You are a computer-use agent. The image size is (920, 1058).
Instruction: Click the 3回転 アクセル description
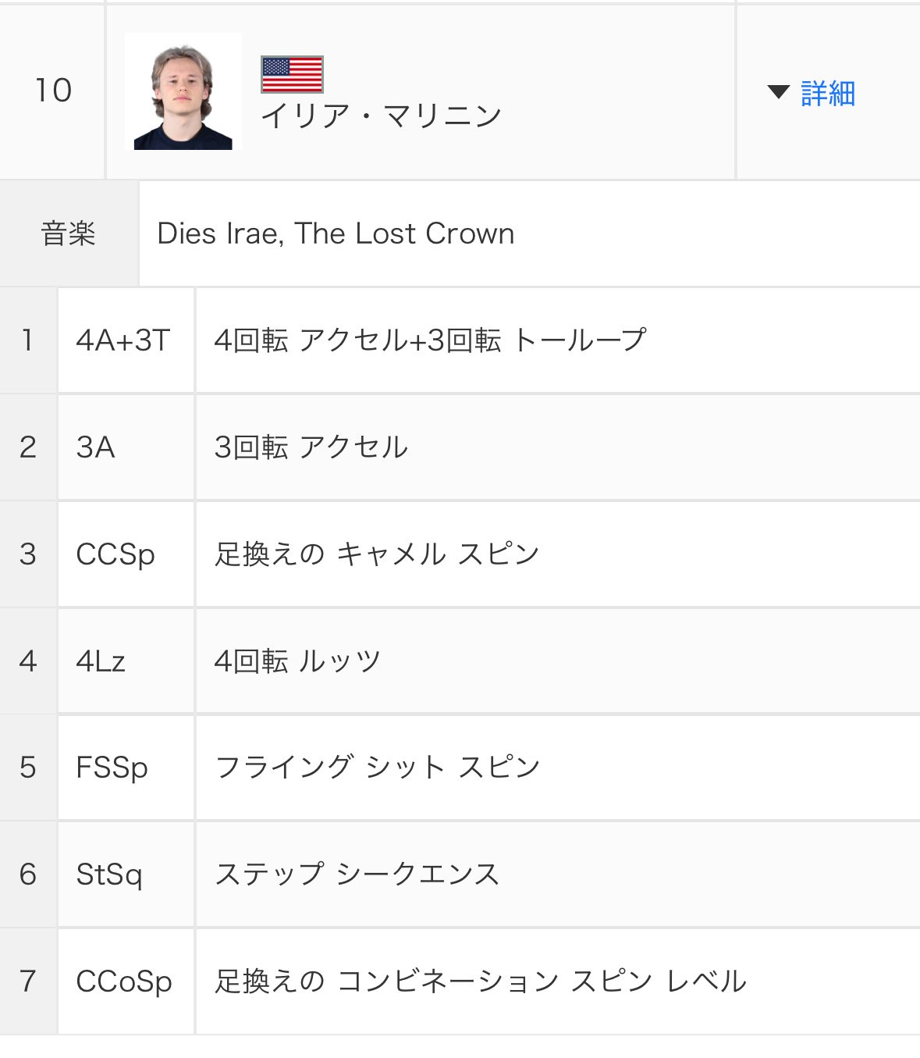pos(311,447)
